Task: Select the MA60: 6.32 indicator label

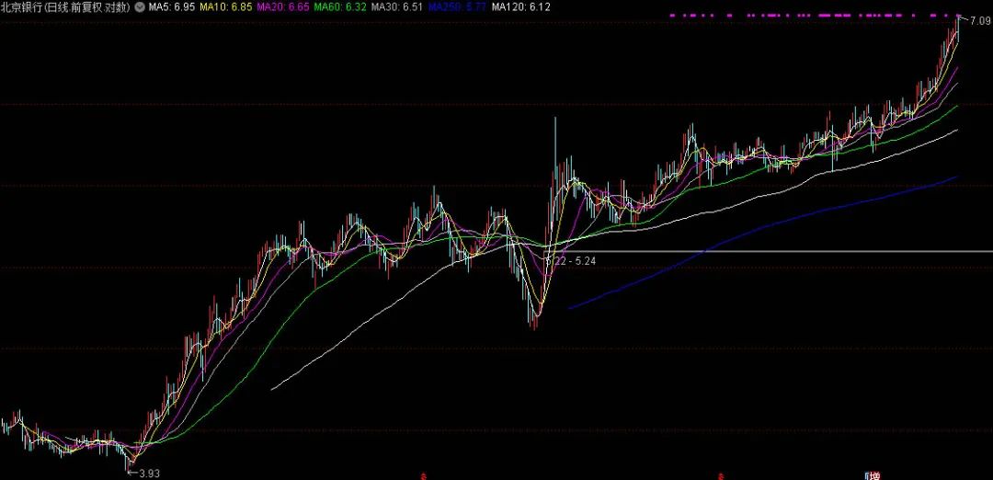Action: 340,7
